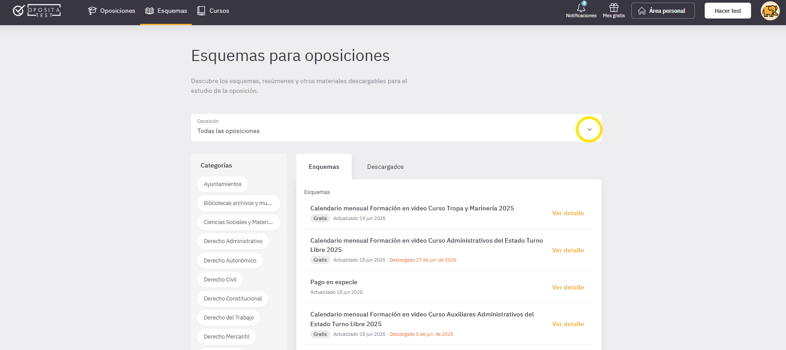Filter by Derecho Mercantil category
This screenshot has height=350, width=786.
pos(227,337)
